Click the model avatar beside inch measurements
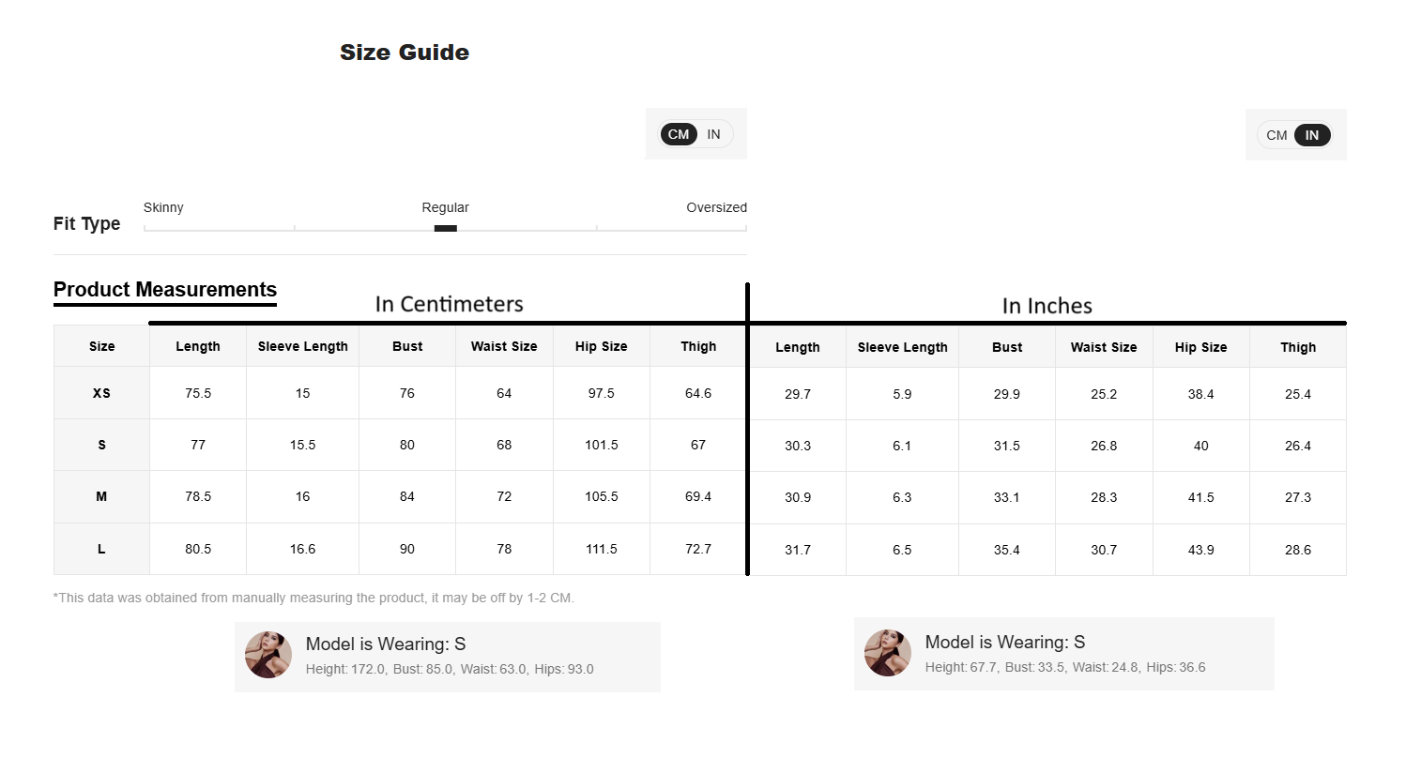This screenshot has height=758, width=1406. tap(887, 653)
